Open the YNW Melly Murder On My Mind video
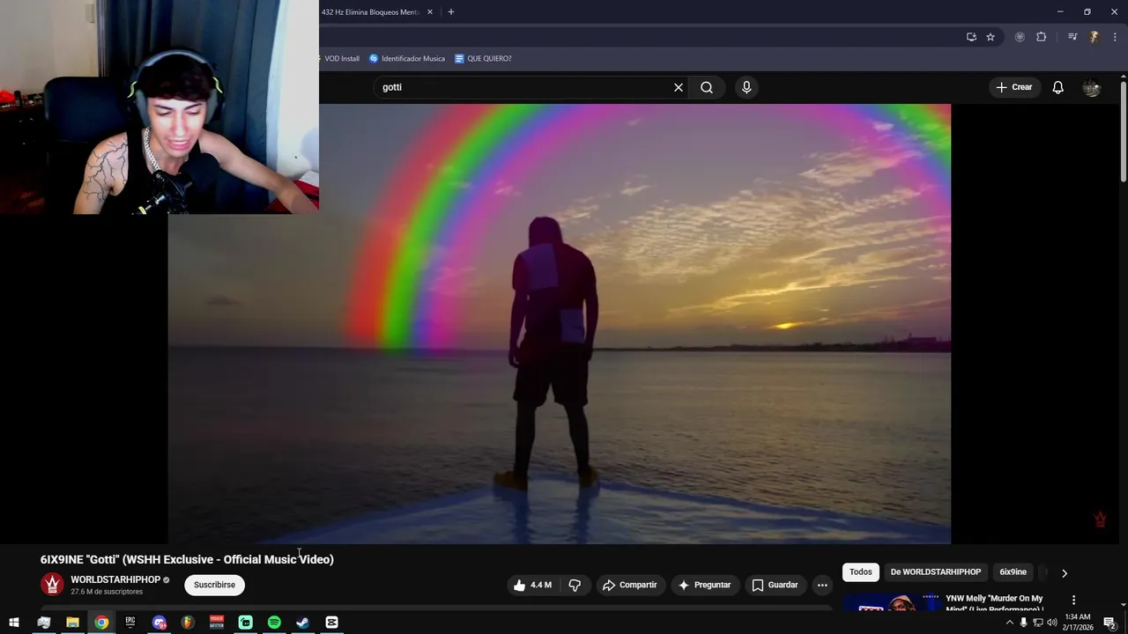This screenshot has width=1128, height=634. pyautogui.click(x=994, y=603)
